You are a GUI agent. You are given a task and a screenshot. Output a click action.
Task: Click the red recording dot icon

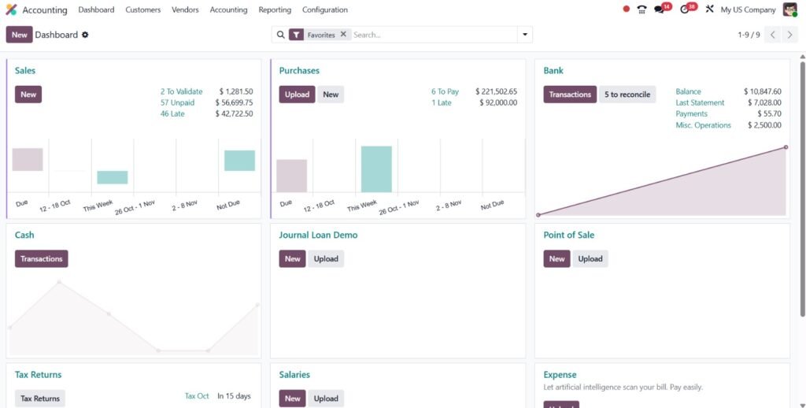(x=627, y=10)
